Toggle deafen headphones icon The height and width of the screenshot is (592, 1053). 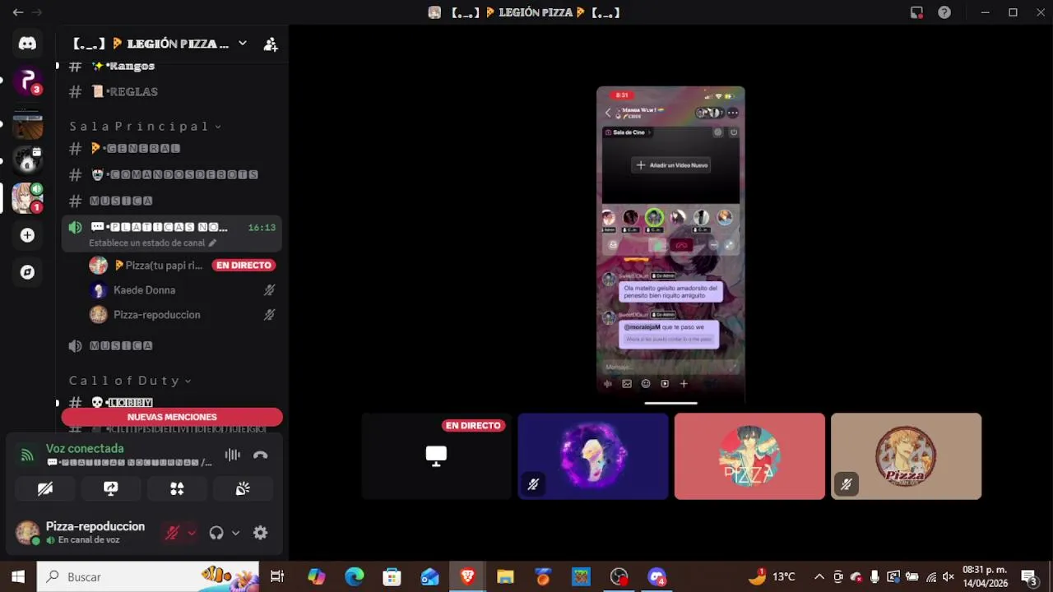(x=216, y=533)
